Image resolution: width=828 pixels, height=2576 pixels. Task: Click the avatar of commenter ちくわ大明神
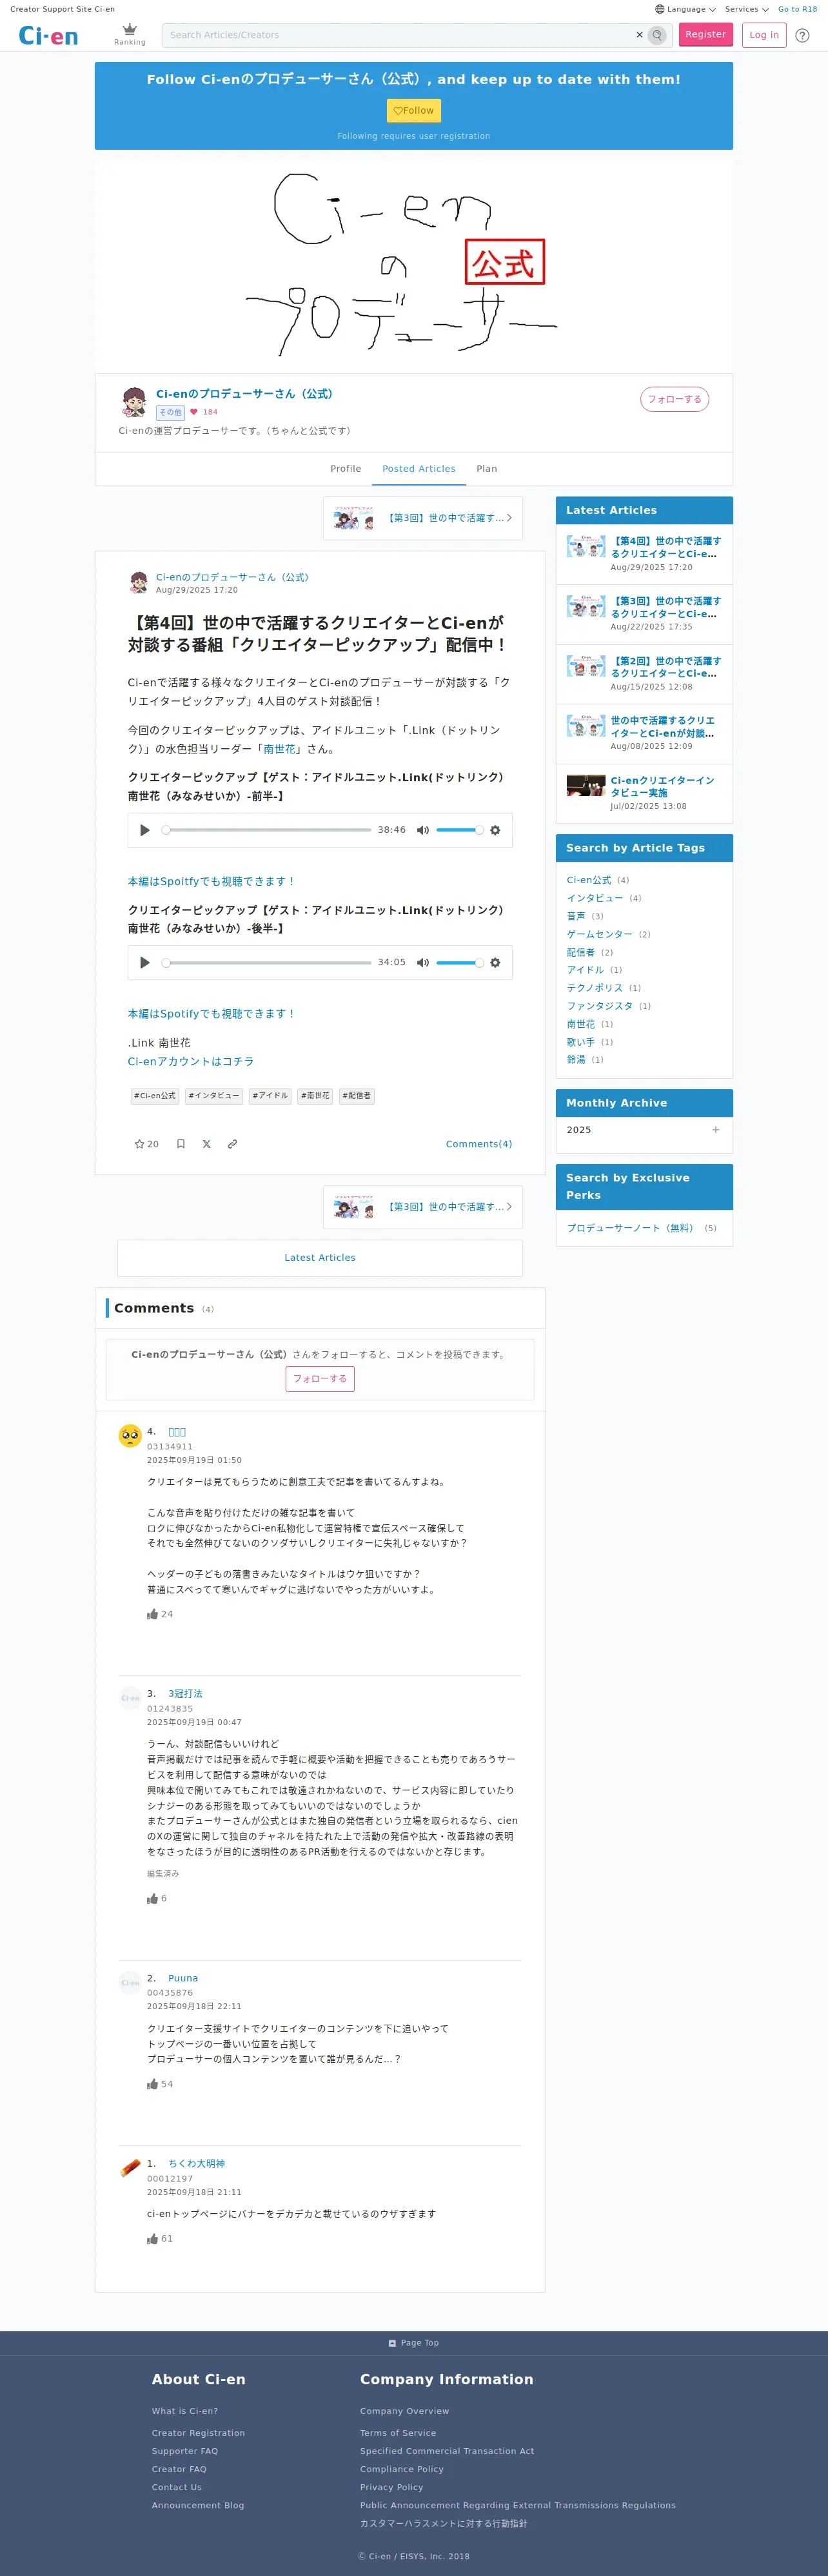coord(130,2168)
